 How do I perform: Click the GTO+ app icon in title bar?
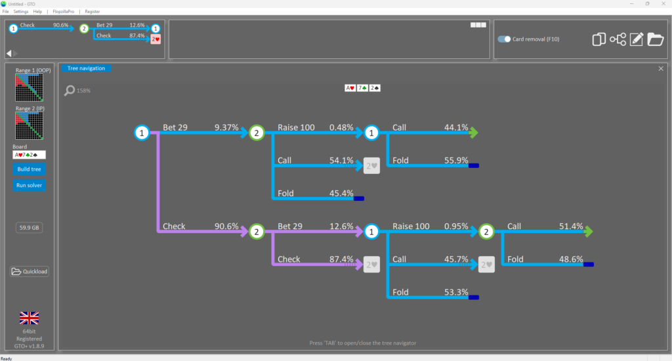pos(3,4)
